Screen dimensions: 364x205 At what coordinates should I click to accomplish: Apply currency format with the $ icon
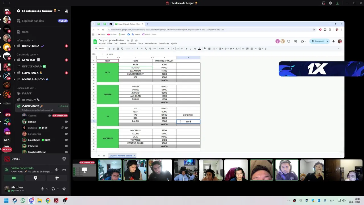pos(137,48)
